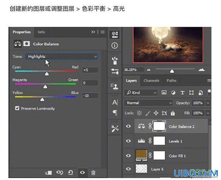Viewport: 221px width, 180px height.
Task: Open the Paragraph panel icon
Action: (115, 113)
